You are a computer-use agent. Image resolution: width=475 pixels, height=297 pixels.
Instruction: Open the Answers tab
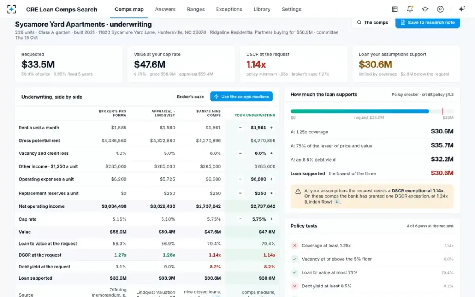(x=165, y=9)
